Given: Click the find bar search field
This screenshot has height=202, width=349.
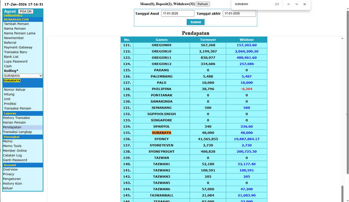Looking at the screenshot, I should tap(253, 4).
